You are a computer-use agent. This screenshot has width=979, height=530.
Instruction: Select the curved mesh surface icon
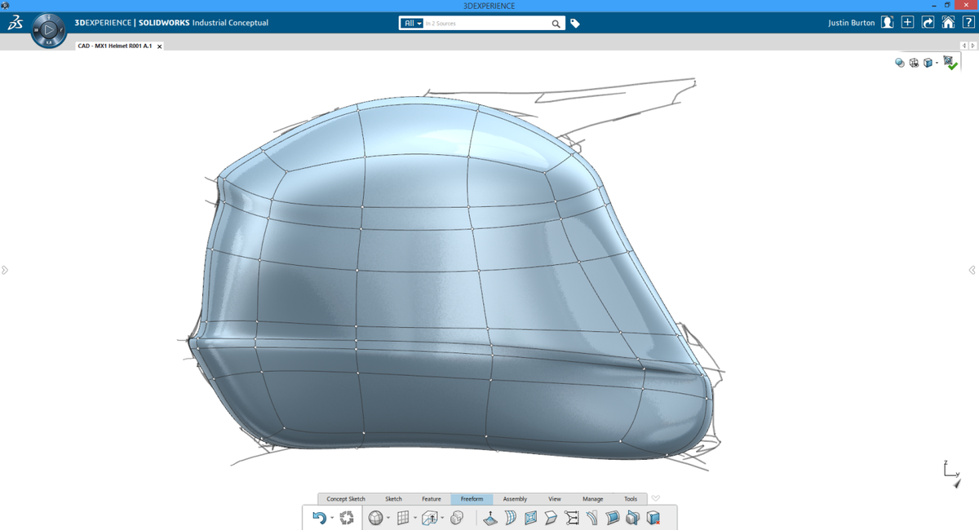coord(510,518)
